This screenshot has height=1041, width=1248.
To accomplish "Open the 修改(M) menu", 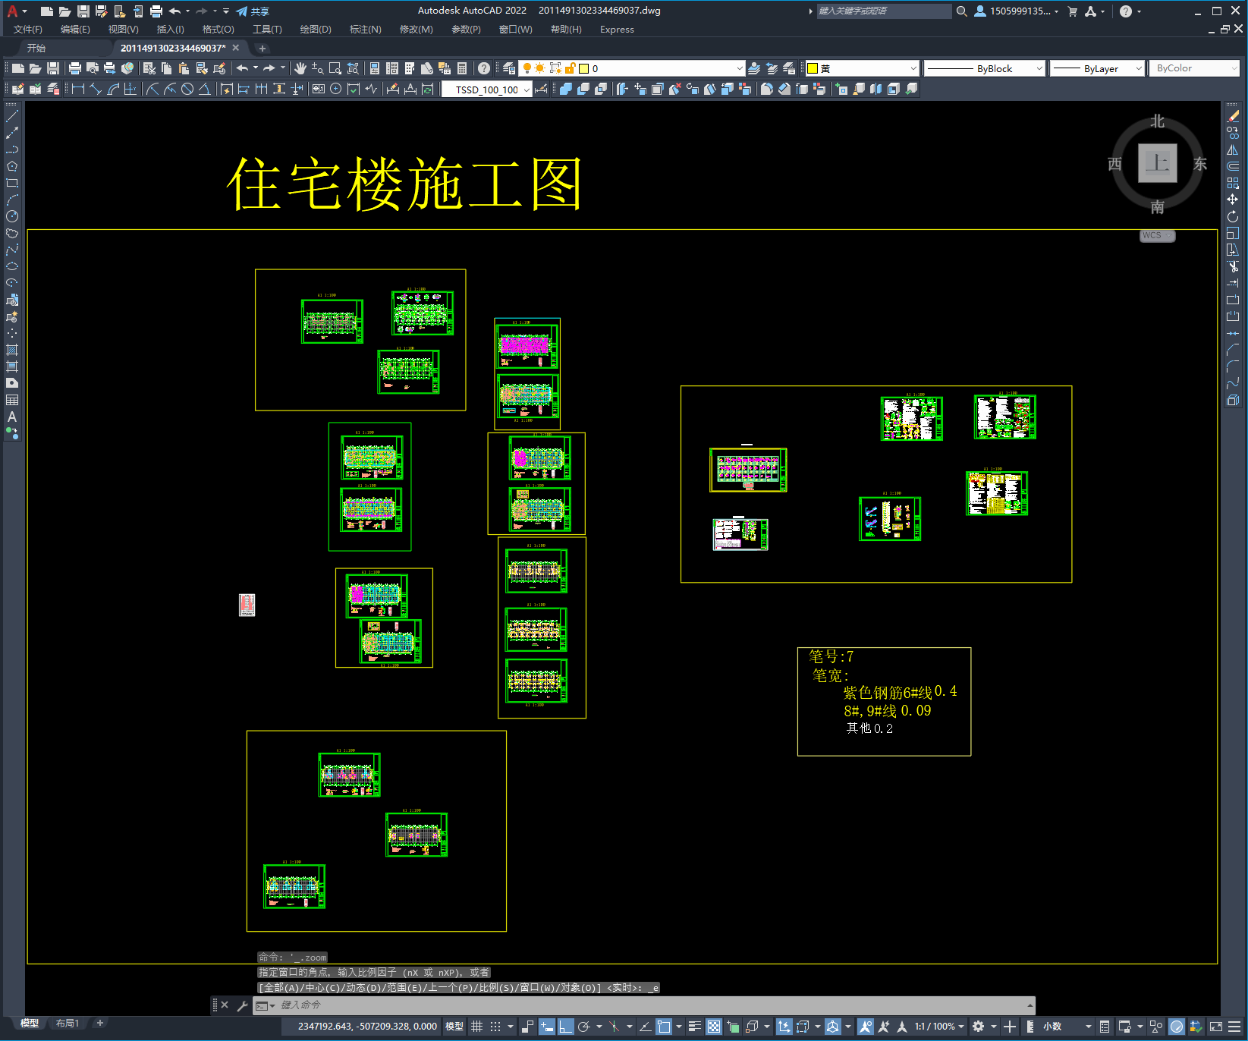I will [416, 30].
